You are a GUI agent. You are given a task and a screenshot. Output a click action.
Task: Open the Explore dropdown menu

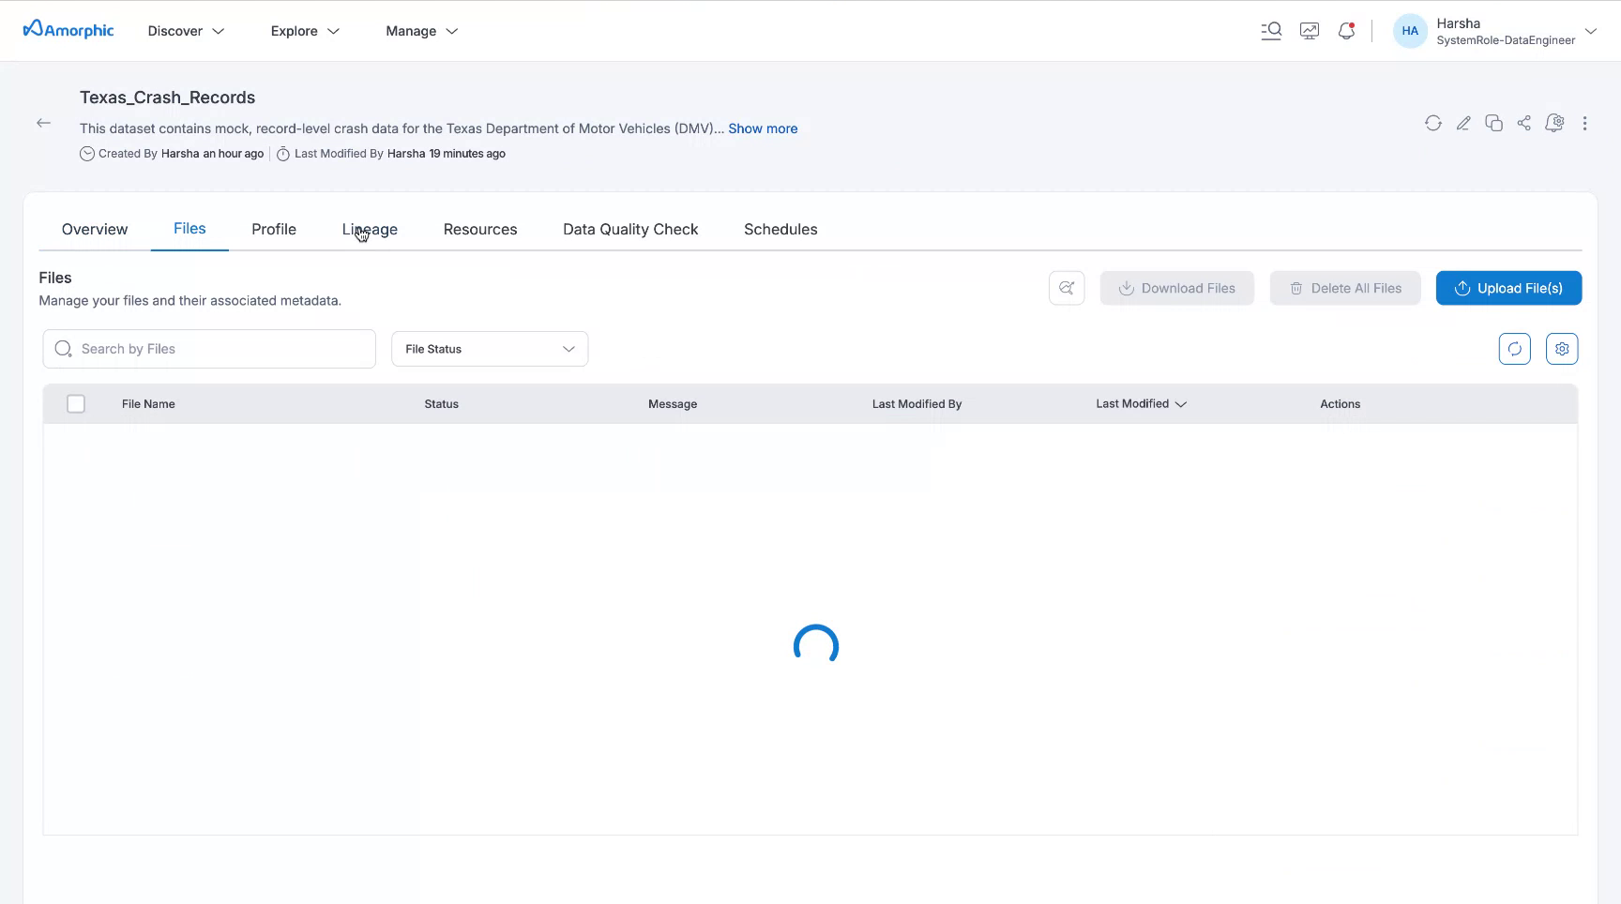click(x=304, y=30)
